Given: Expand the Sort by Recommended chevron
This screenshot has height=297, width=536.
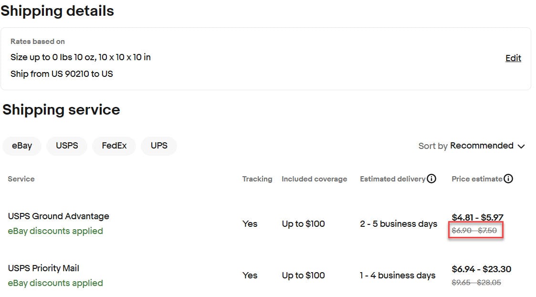Looking at the screenshot, I should (521, 146).
